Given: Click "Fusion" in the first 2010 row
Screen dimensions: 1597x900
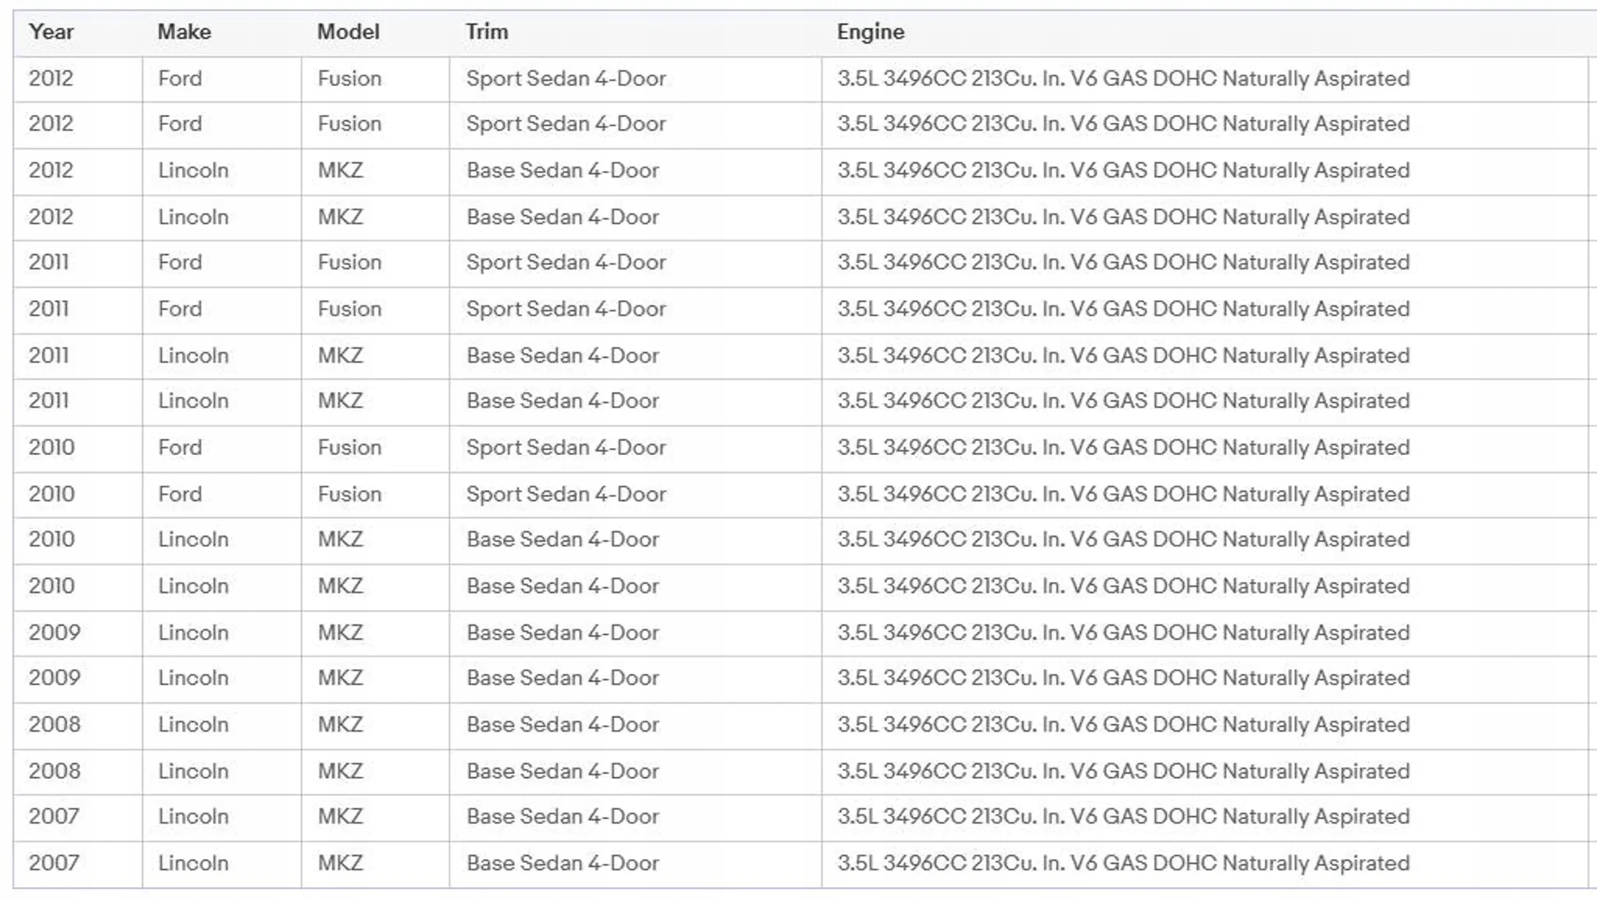Looking at the screenshot, I should [349, 447].
